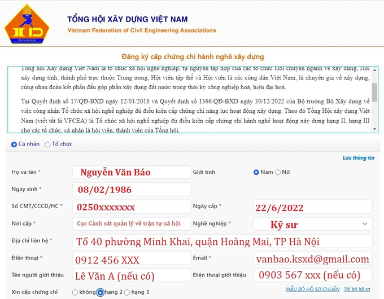This screenshot has height=299, width=384.
Task: Choose Nam for gender
Action: coord(256,172)
